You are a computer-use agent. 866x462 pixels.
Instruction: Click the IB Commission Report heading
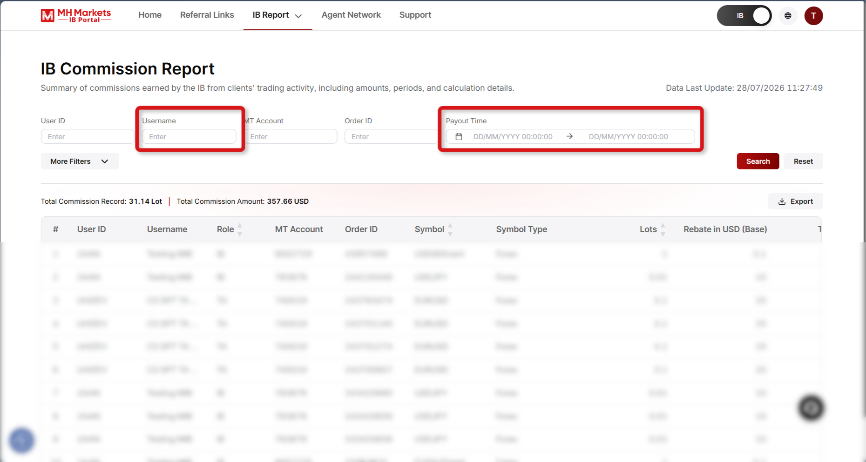128,69
